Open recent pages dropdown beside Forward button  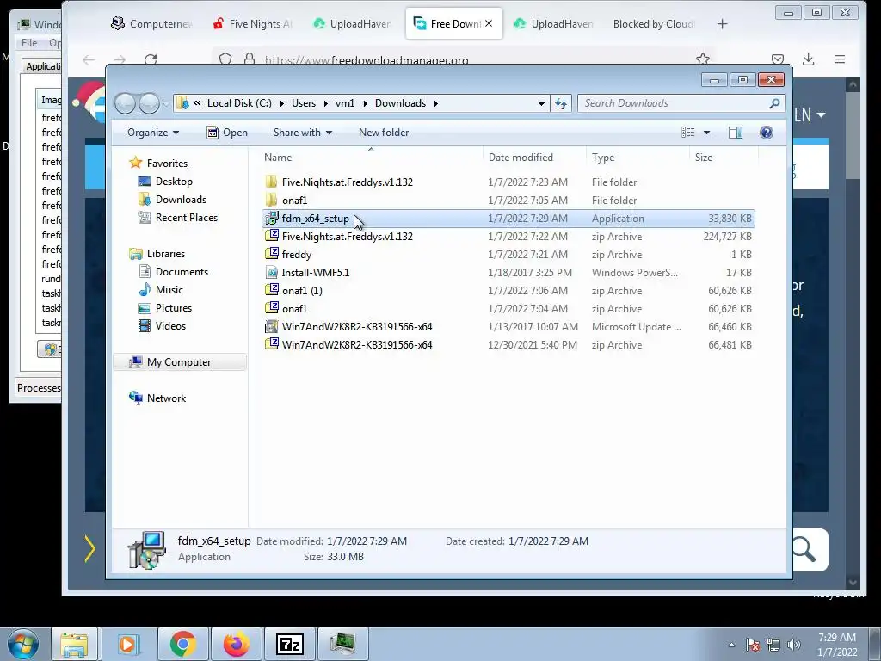(x=166, y=104)
